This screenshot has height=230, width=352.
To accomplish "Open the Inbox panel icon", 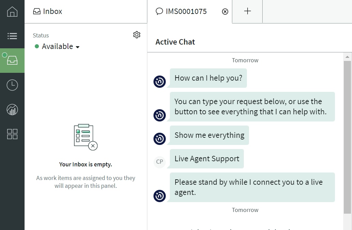I will 12,61.
